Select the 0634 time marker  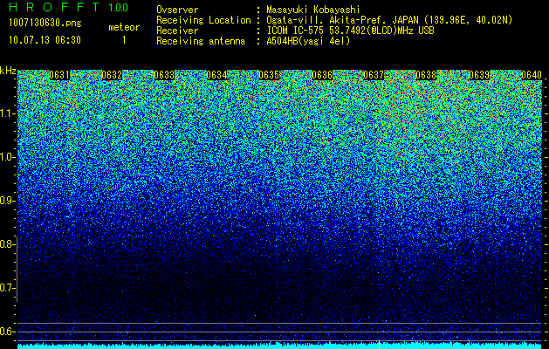[216, 75]
